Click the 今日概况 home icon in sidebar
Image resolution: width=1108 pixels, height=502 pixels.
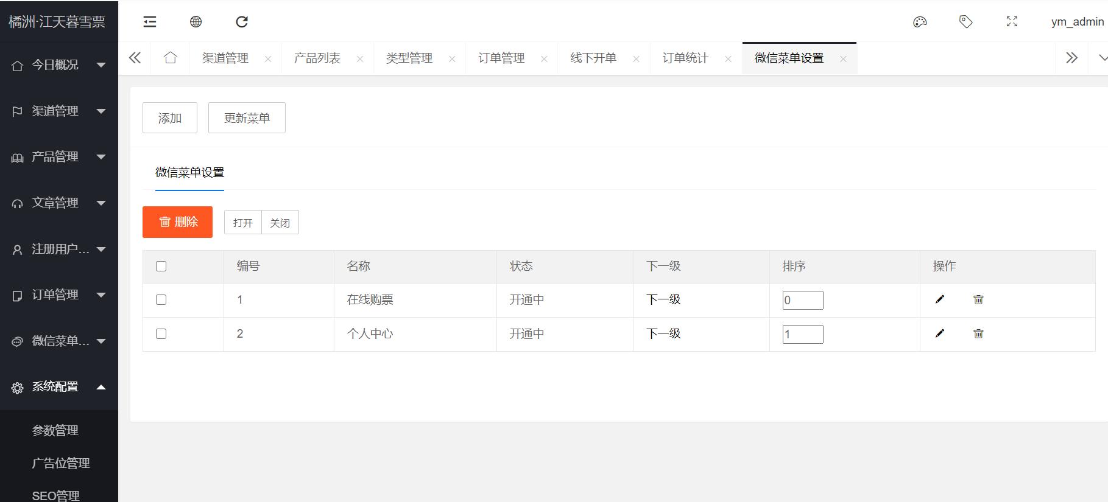coord(18,66)
